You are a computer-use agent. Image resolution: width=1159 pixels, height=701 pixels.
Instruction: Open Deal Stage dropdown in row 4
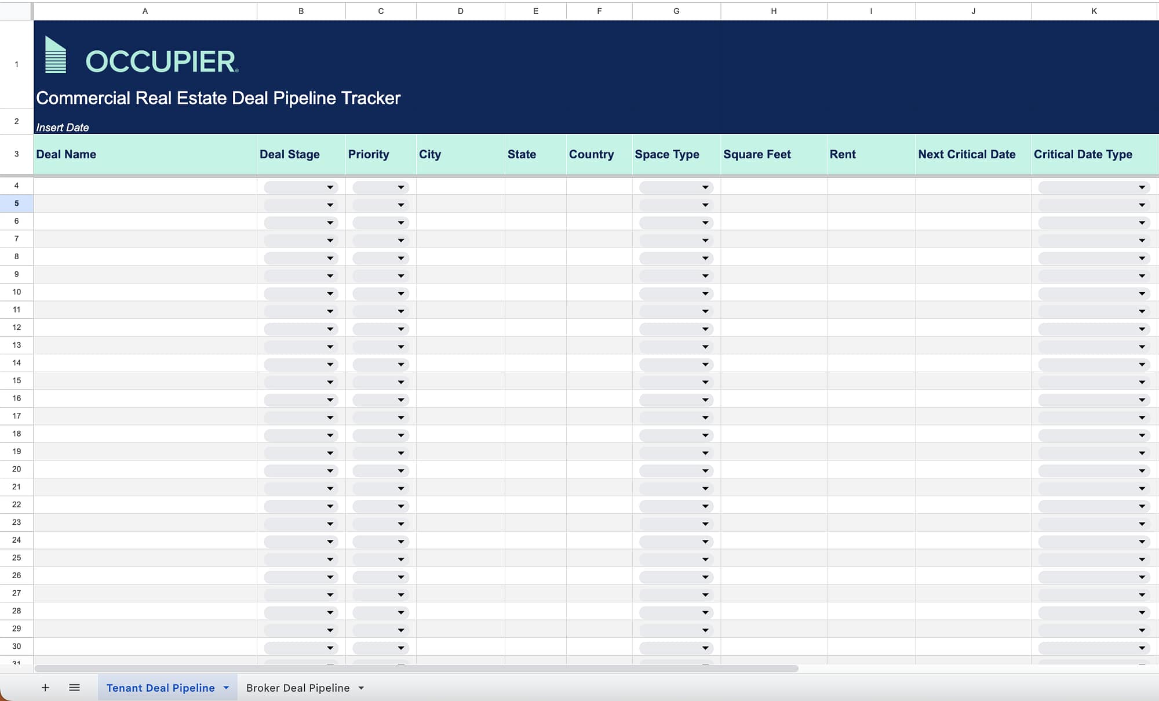click(x=330, y=187)
